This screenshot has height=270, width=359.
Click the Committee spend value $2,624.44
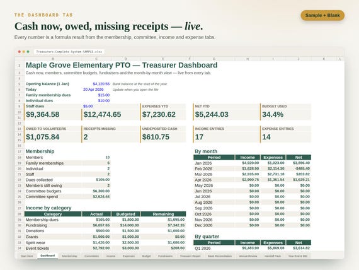(101, 197)
